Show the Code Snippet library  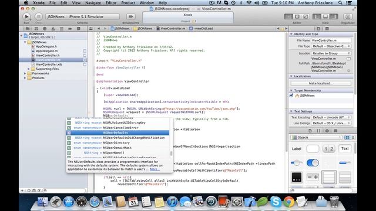pyautogui.click(x=318, y=131)
